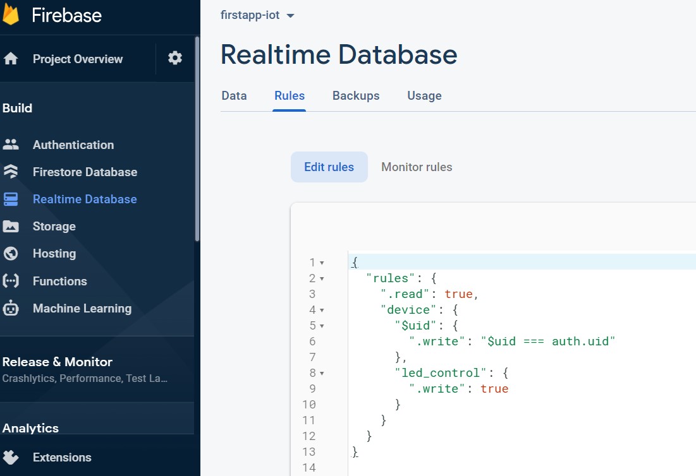The width and height of the screenshot is (696, 476).
Task: Switch to Monitor rules view
Action: click(x=417, y=167)
